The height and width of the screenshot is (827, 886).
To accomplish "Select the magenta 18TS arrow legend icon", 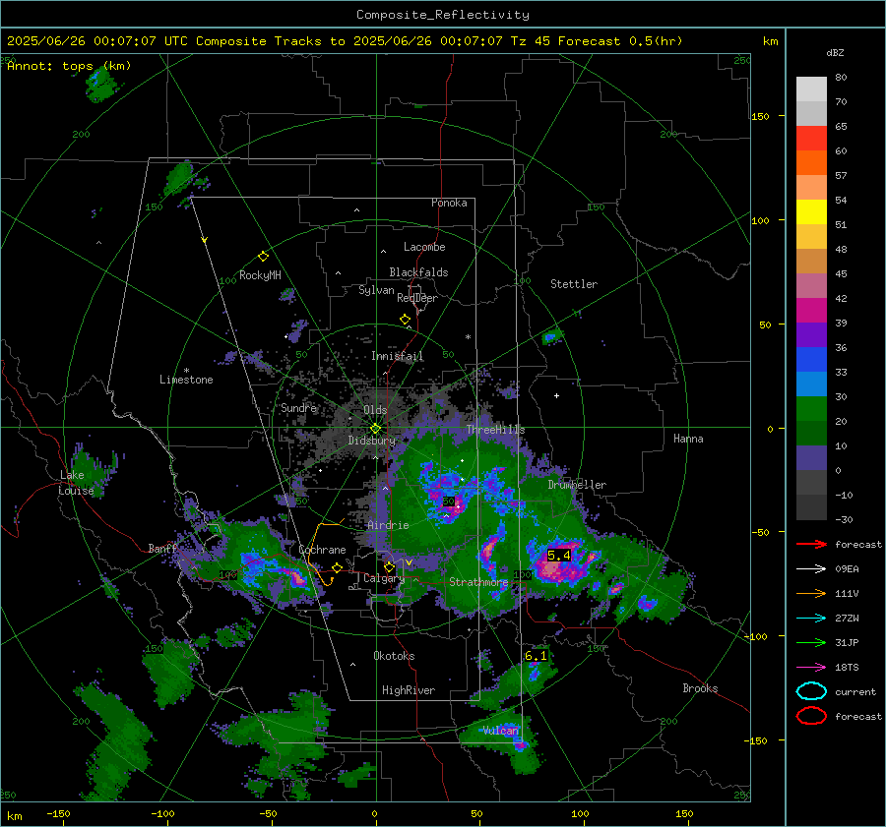I will pos(811,668).
